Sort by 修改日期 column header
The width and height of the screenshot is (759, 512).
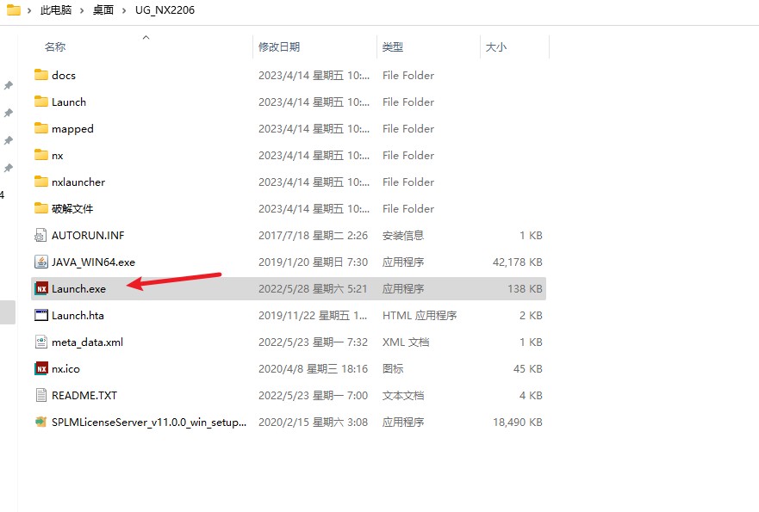[279, 46]
